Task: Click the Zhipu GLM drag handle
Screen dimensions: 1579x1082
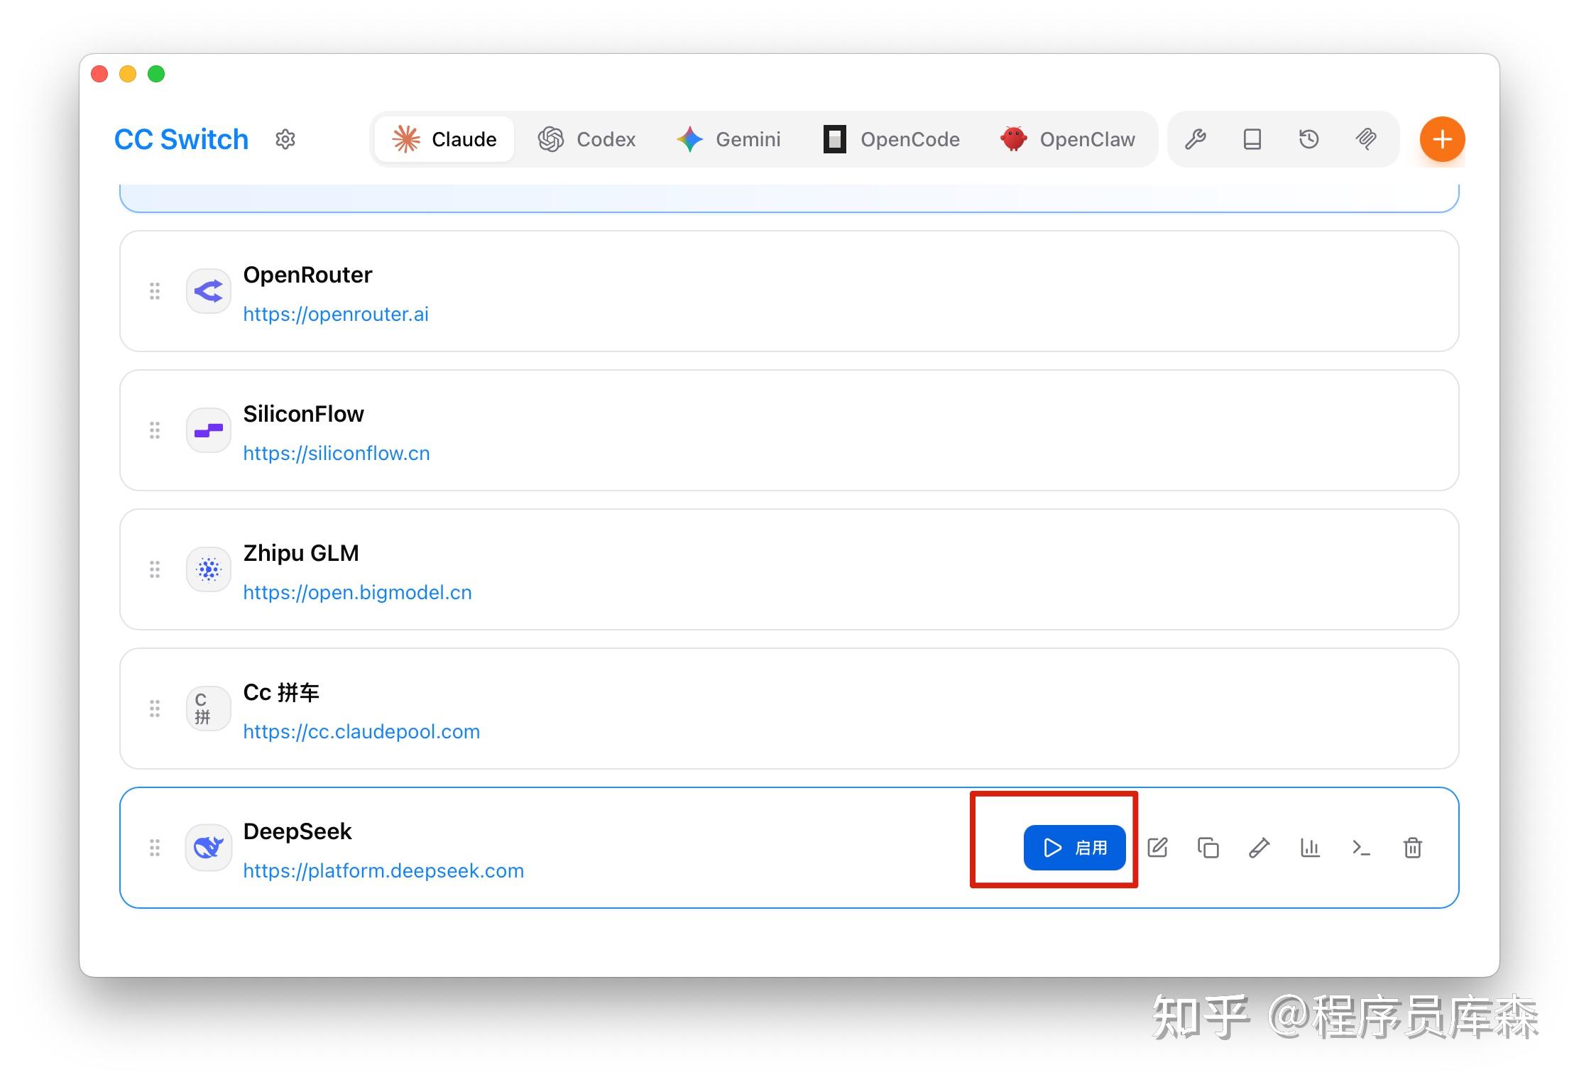Action: (155, 569)
